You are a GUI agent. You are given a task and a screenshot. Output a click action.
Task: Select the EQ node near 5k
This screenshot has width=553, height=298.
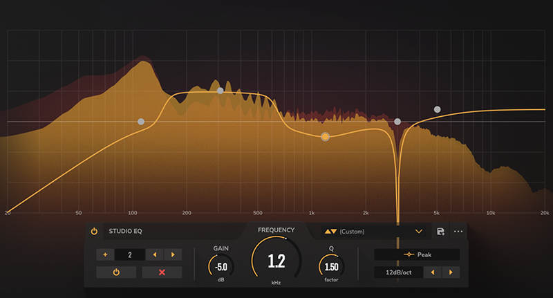[437, 109]
